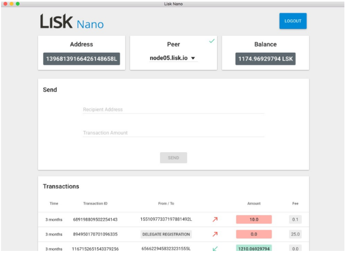
Task: Click sender address 6566229458323231555L
Action: point(166,248)
